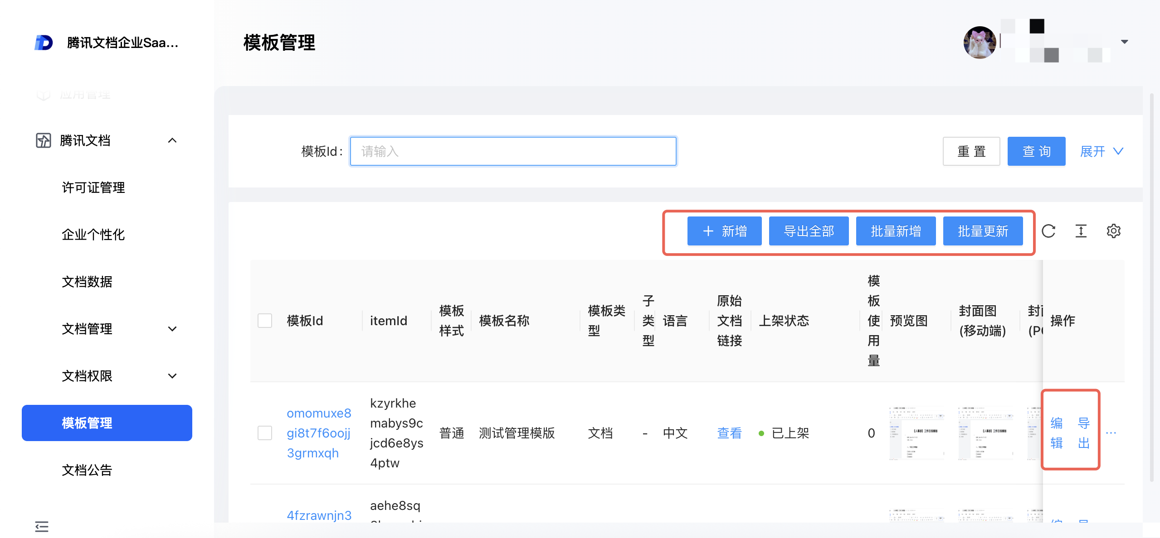Click the Tencent Docs logo icon

point(44,43)
